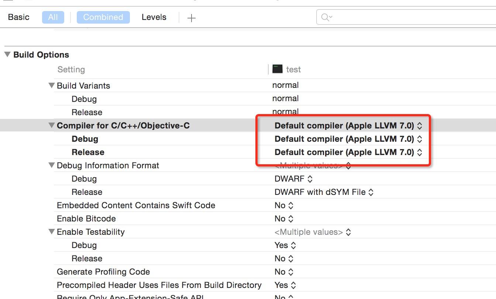The image size is (496, 299).
Task: Select the Build Variants setting name
Action: tap(83, 86)
